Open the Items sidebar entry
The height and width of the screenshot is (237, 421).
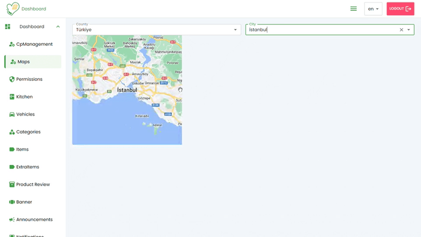coord(22,150)
